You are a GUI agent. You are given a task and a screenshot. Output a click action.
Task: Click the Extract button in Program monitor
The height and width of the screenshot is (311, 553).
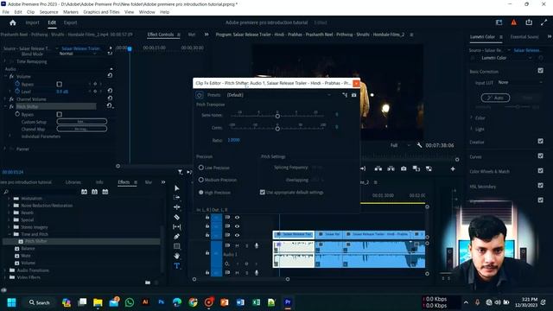coord(391,169)
